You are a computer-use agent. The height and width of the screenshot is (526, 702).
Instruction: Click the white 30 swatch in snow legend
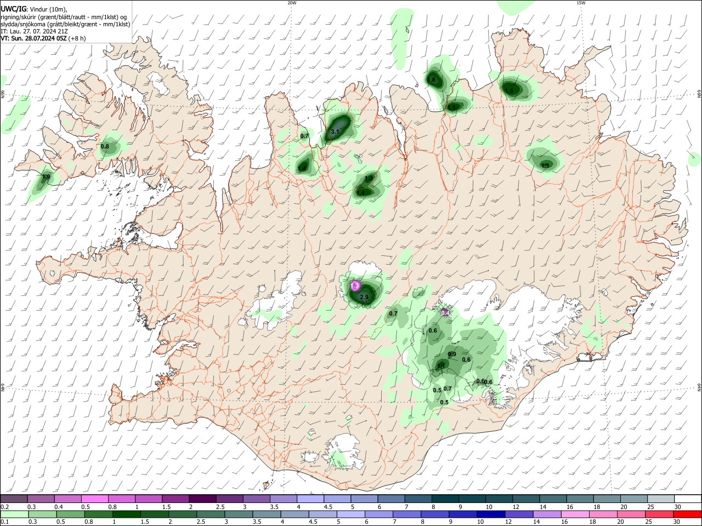(688, 499)
